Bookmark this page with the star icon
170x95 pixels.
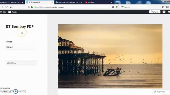117,7
